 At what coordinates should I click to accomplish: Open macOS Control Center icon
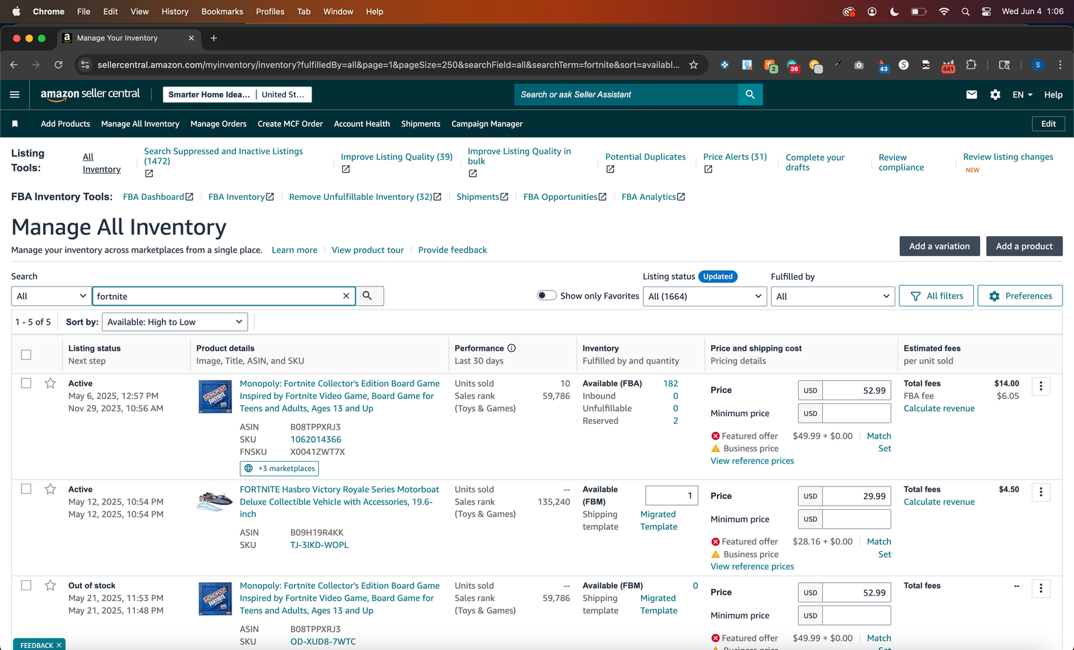[986, 11]
